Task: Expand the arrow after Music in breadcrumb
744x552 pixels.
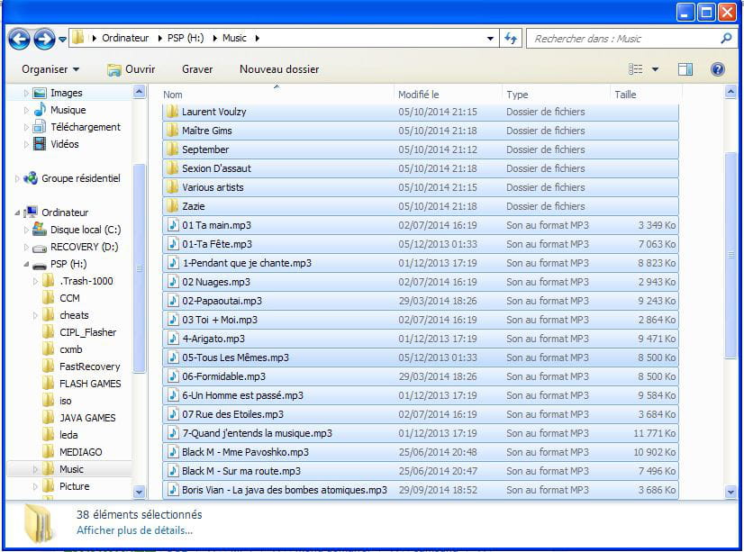Action: pos(258,38)
